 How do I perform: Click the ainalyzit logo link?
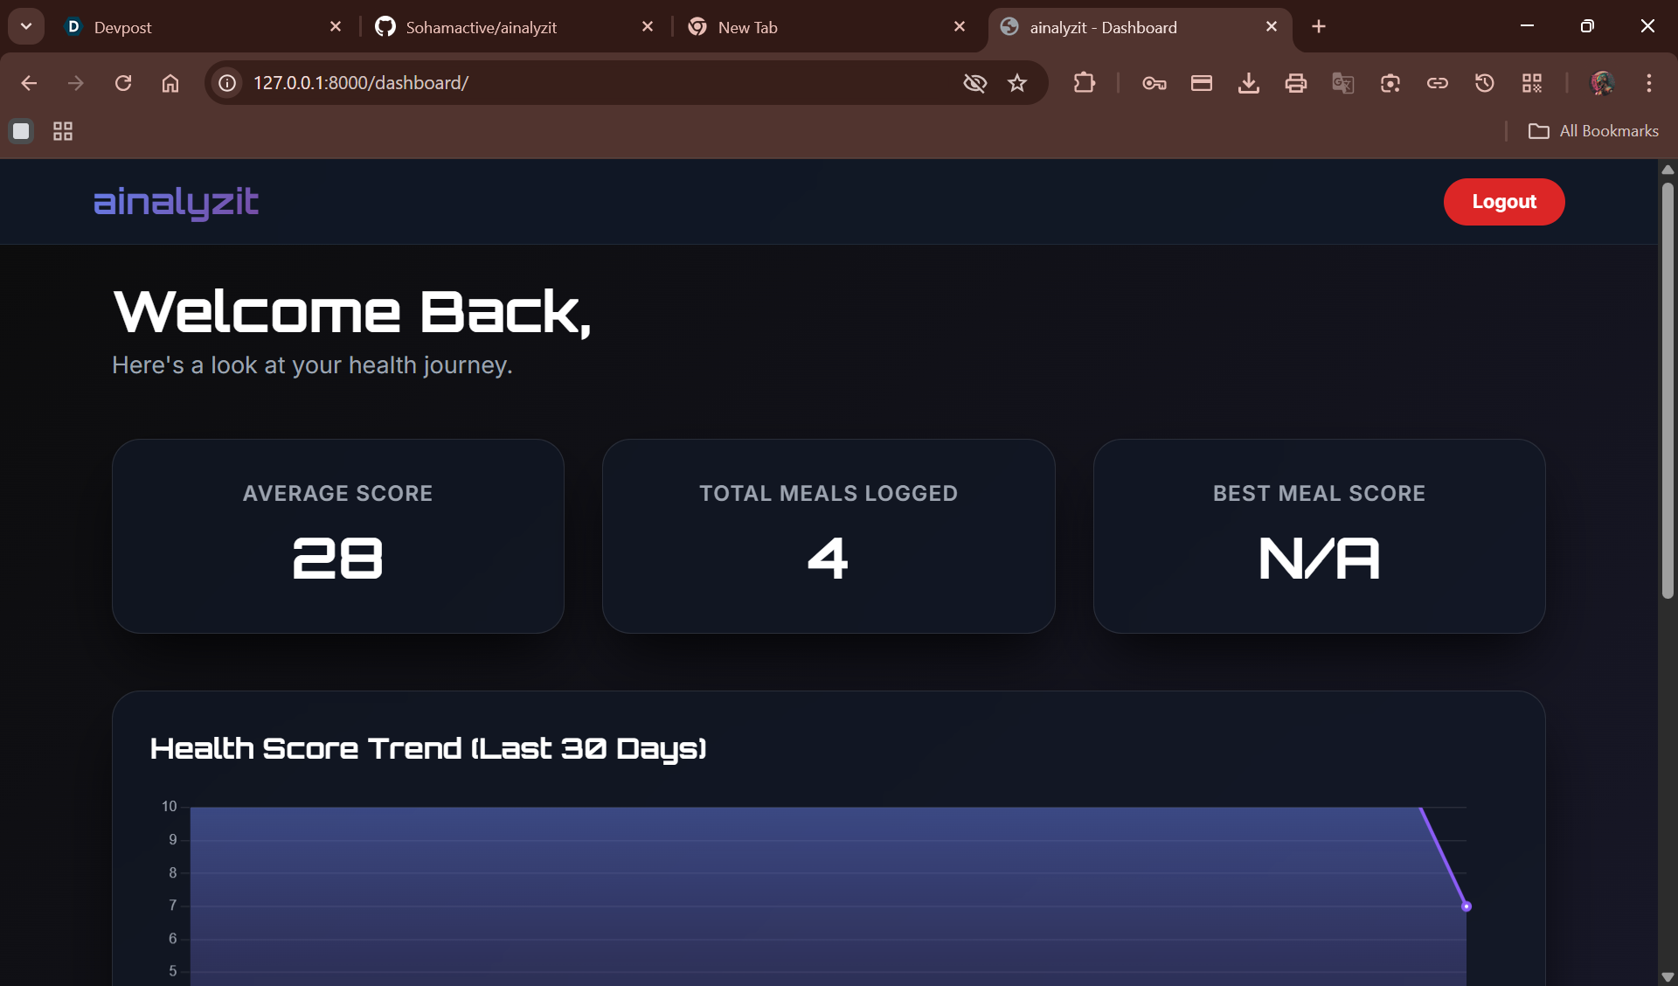(176, 202)
